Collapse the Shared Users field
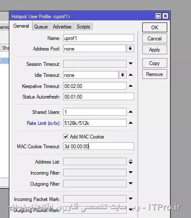 [131, 112]
